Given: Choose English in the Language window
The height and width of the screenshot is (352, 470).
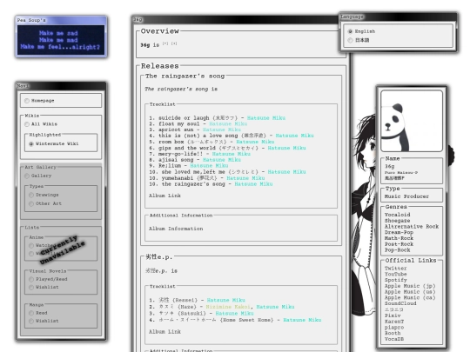Looking at the screenshot, I should point(350,31).
